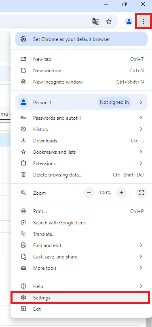Click the printer icon

[23, 211]
